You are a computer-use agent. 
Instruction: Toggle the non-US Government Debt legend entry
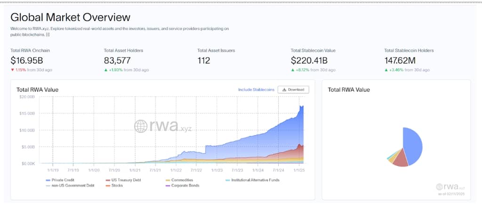[x=71, y=186]
